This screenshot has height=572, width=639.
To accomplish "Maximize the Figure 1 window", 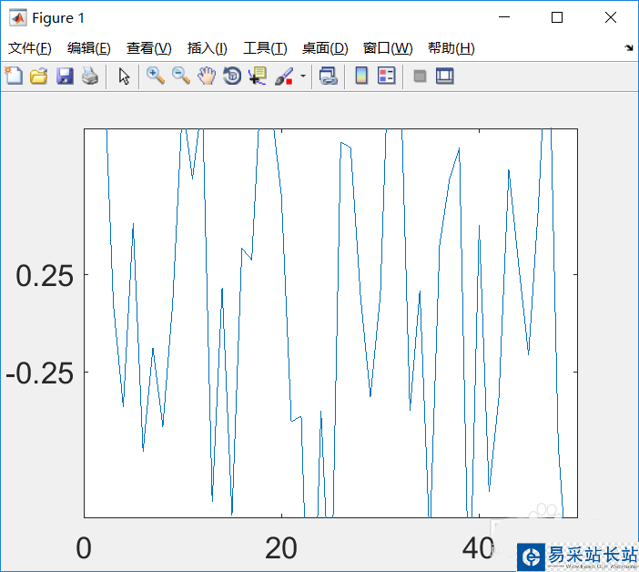I will (x=557, y=17).
